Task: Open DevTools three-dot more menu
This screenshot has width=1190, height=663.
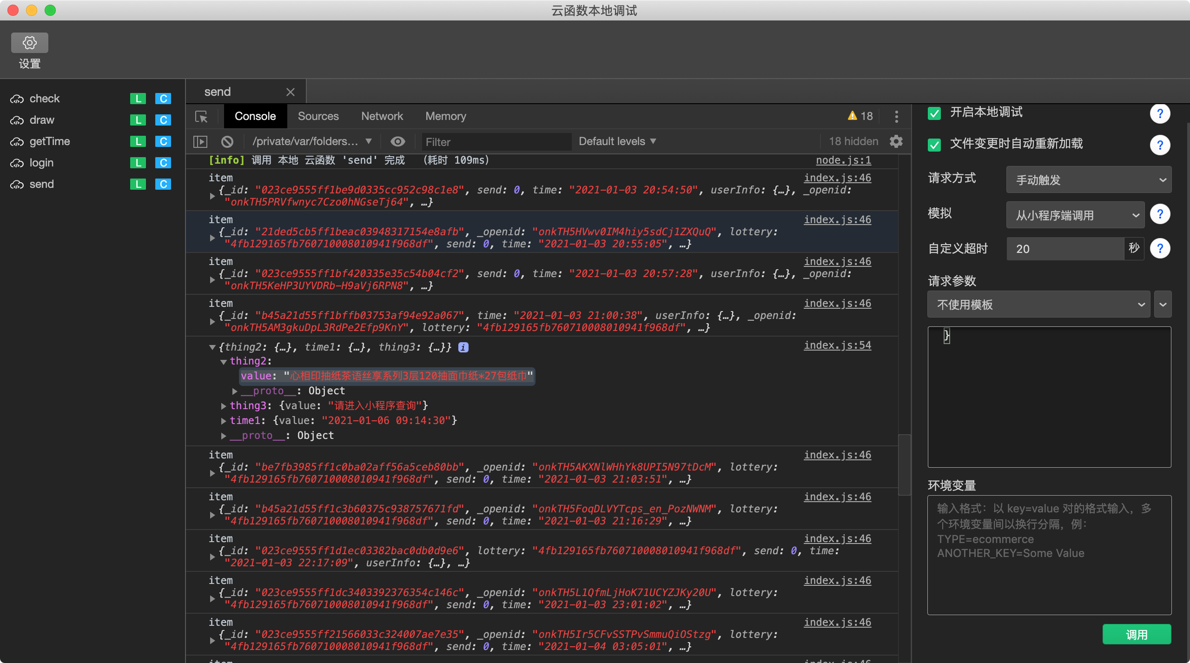Action: (896, 116)
